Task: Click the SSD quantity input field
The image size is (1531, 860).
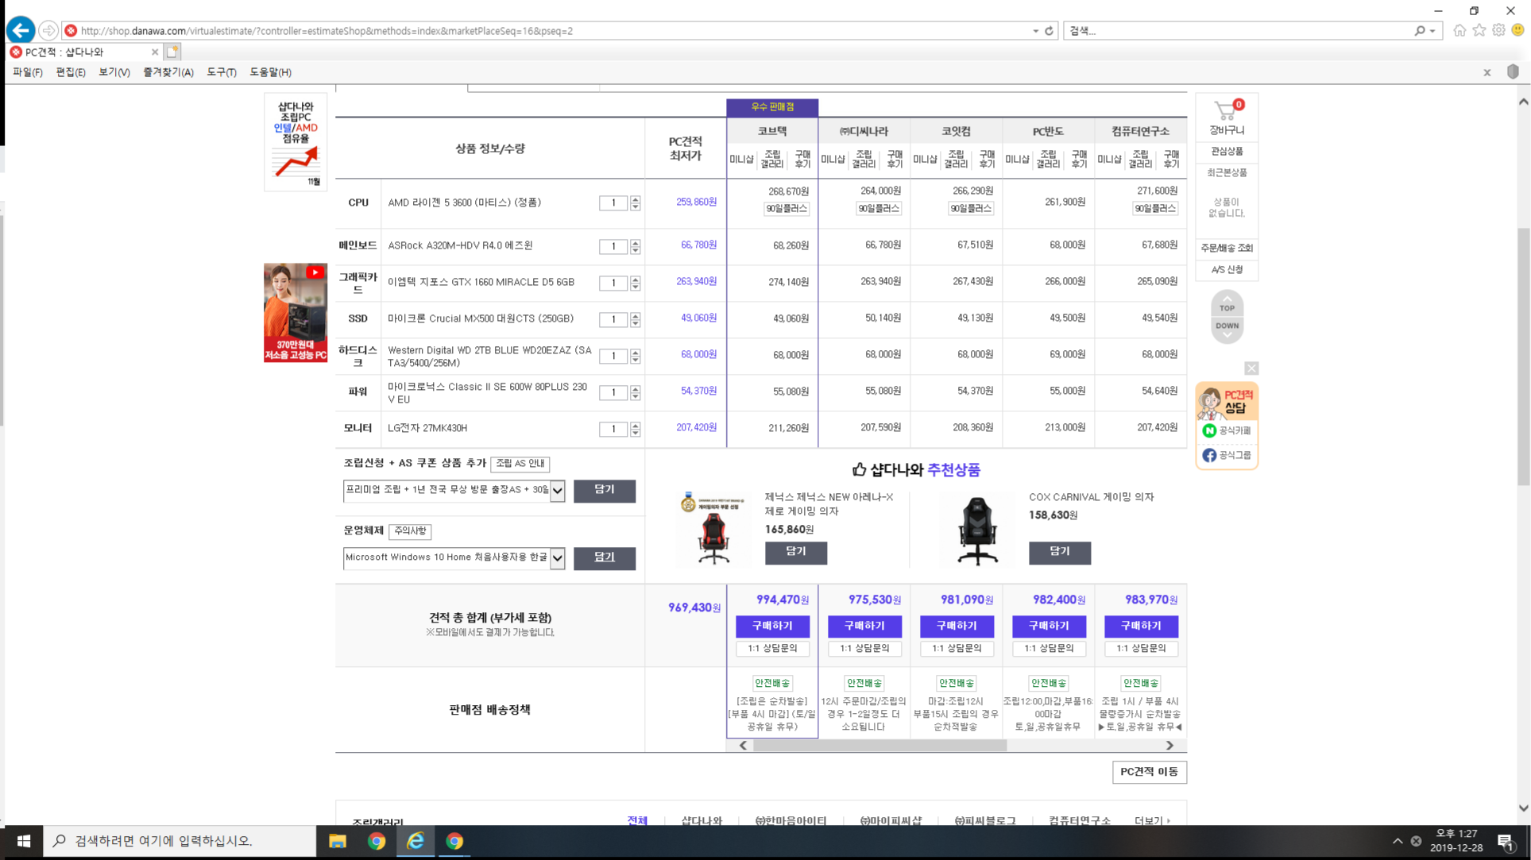Action: click(x=613, y=319)
